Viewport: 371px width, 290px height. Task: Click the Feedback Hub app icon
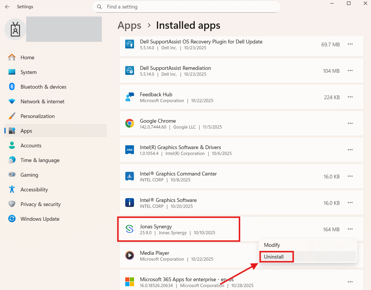[x=129, y=97]
